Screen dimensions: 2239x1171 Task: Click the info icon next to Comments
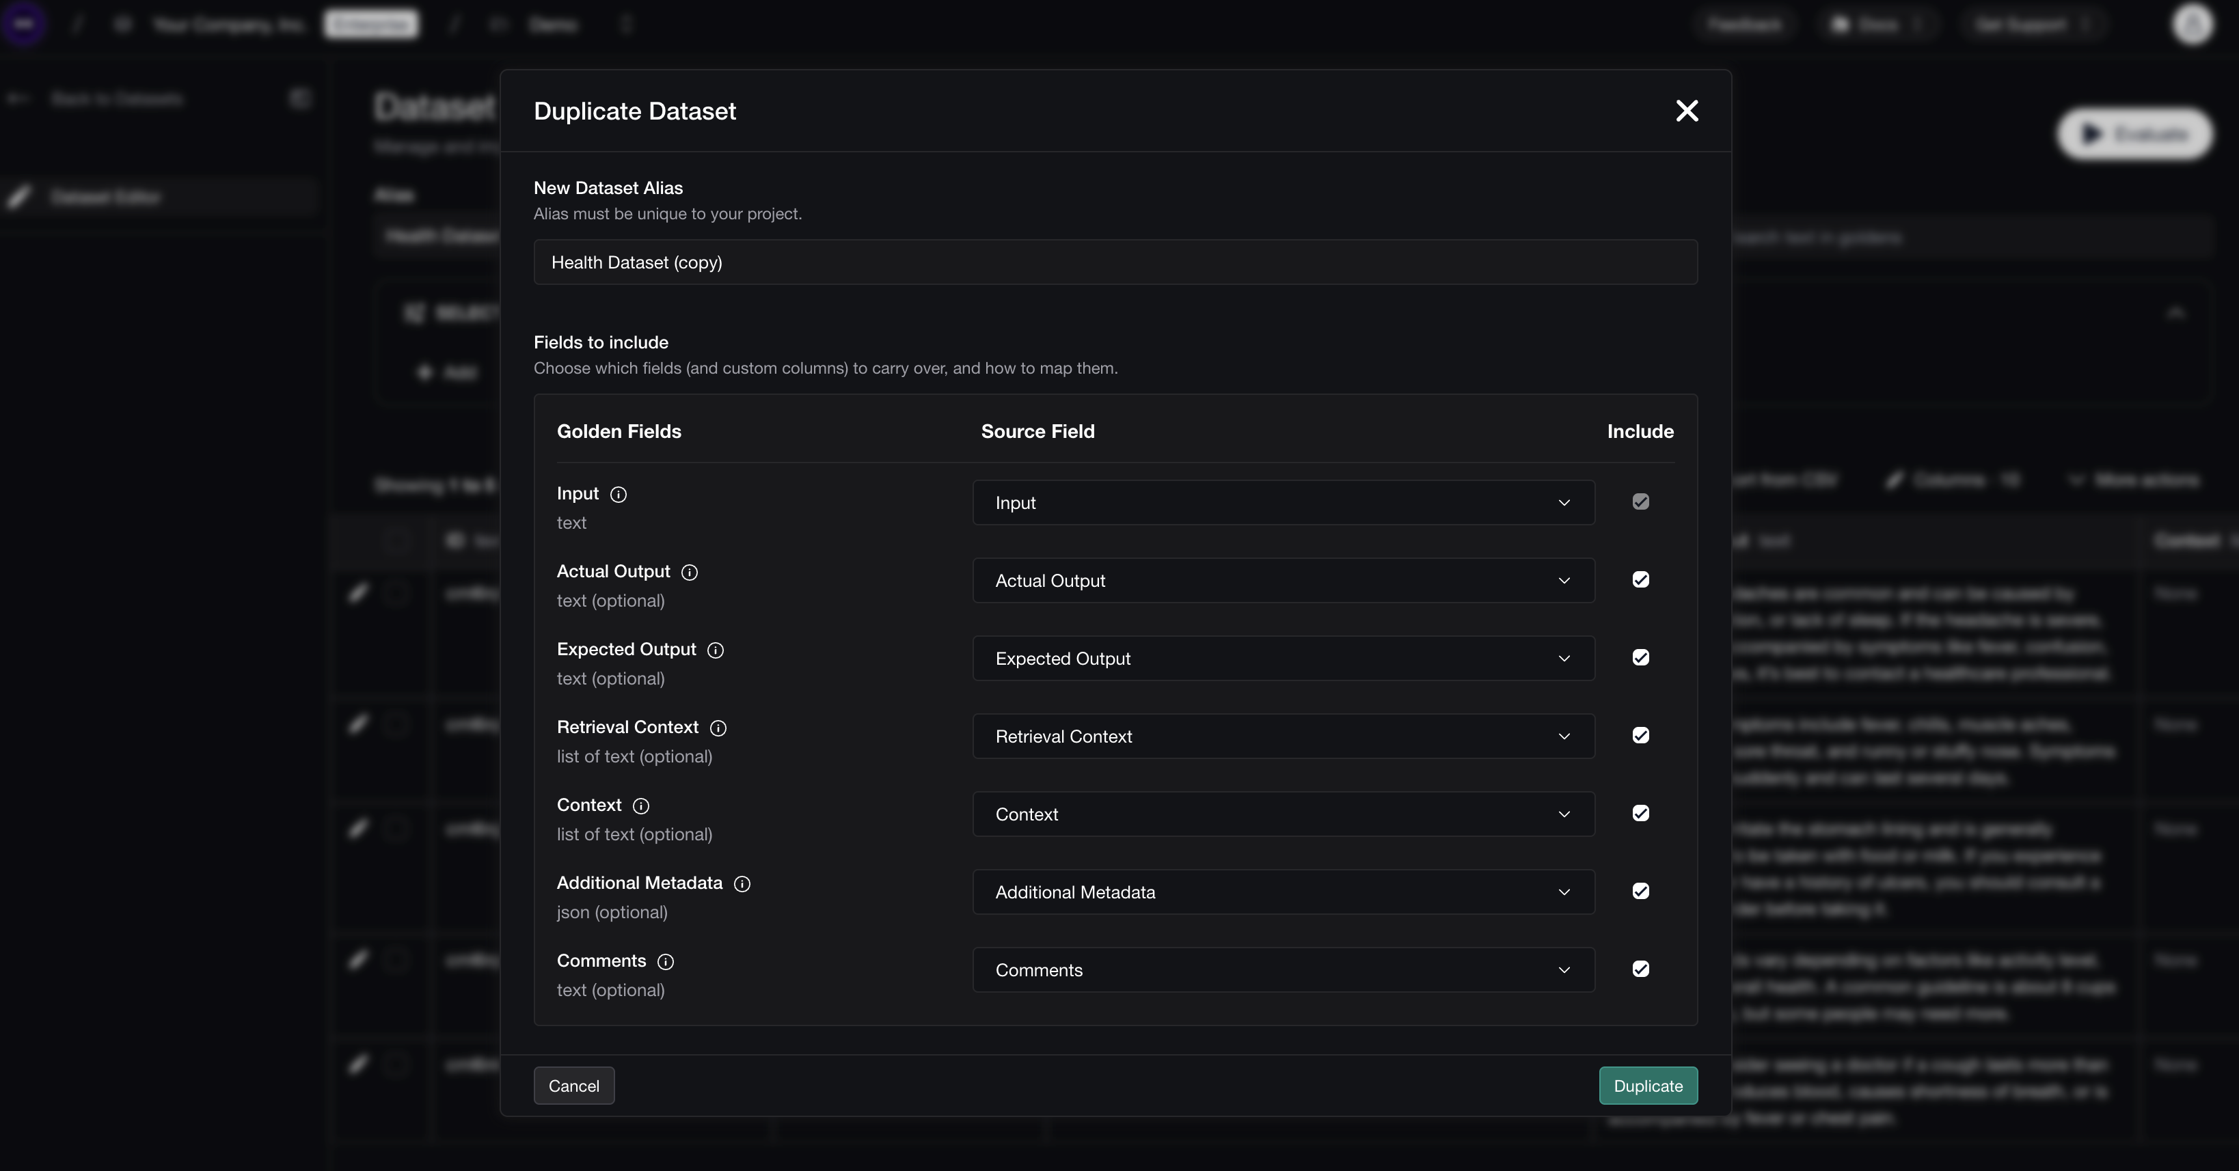pyautogui.click(x=665, y=962)
